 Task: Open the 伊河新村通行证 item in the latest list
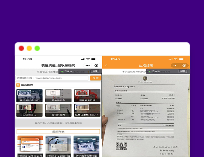click(x=86, y=146)
